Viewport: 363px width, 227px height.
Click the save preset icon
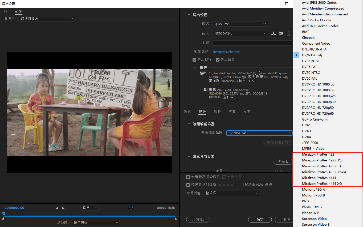click(x=273, y=33)
